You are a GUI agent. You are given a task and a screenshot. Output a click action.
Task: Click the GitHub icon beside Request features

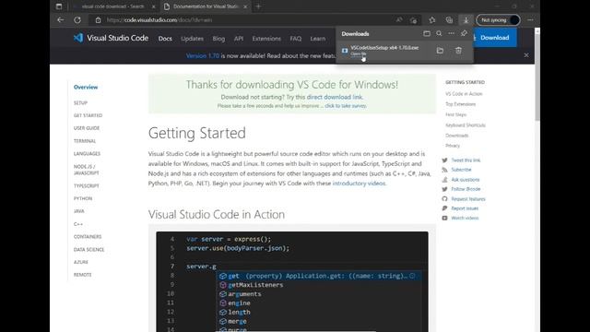pyautogui.click(x=444, y=199)
